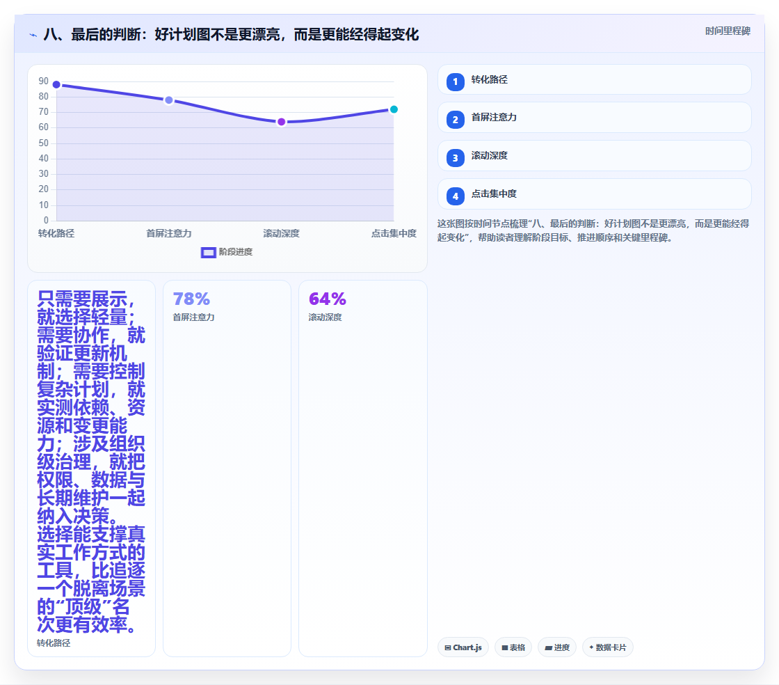Click the Chart.js tag chip

463,647
